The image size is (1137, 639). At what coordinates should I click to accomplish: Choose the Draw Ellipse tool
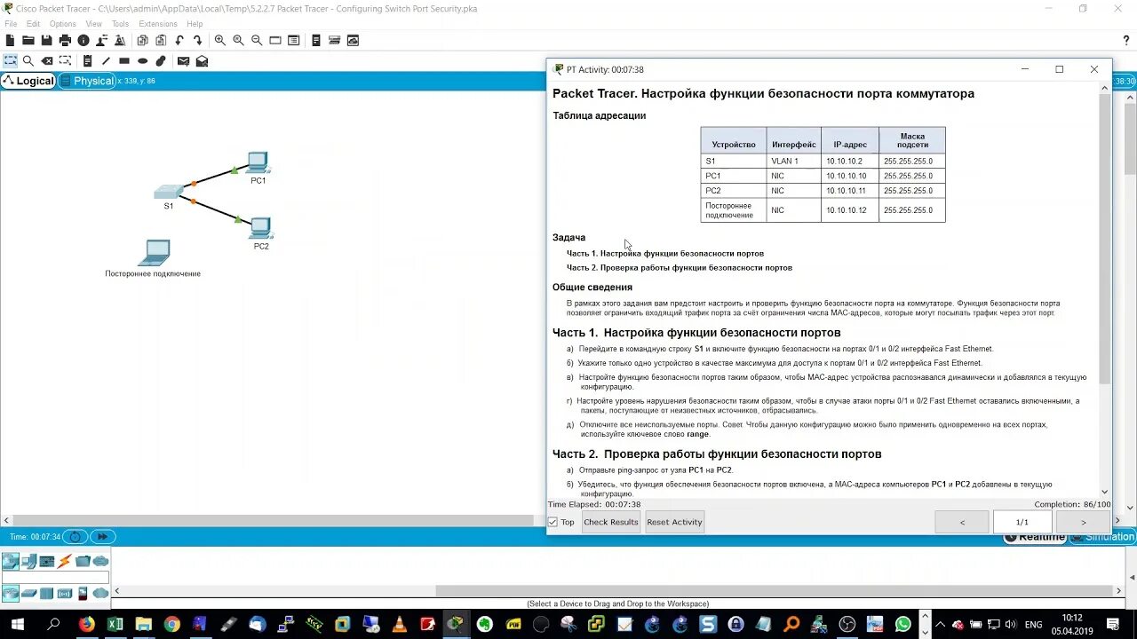click(142, 61)
